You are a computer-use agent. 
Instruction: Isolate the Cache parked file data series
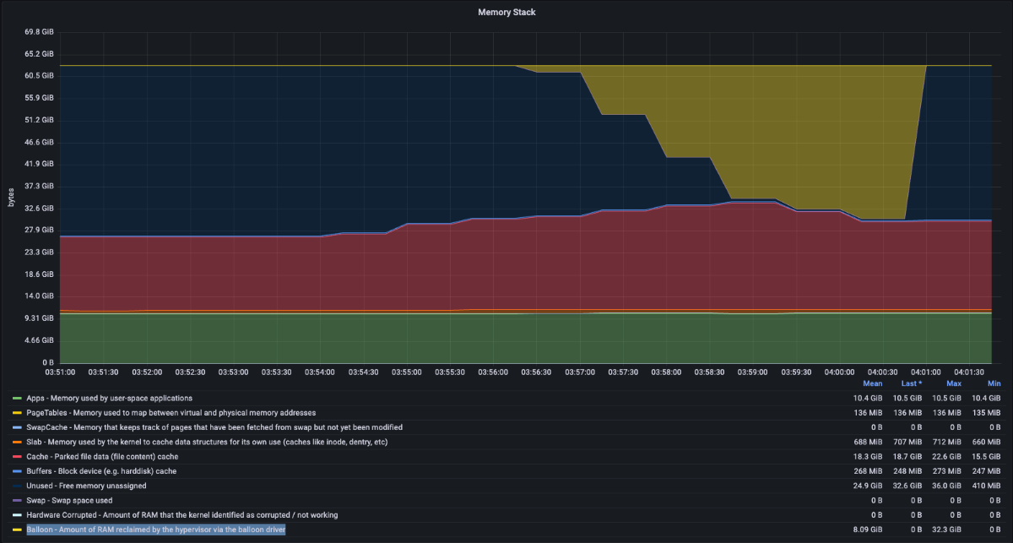102,457
